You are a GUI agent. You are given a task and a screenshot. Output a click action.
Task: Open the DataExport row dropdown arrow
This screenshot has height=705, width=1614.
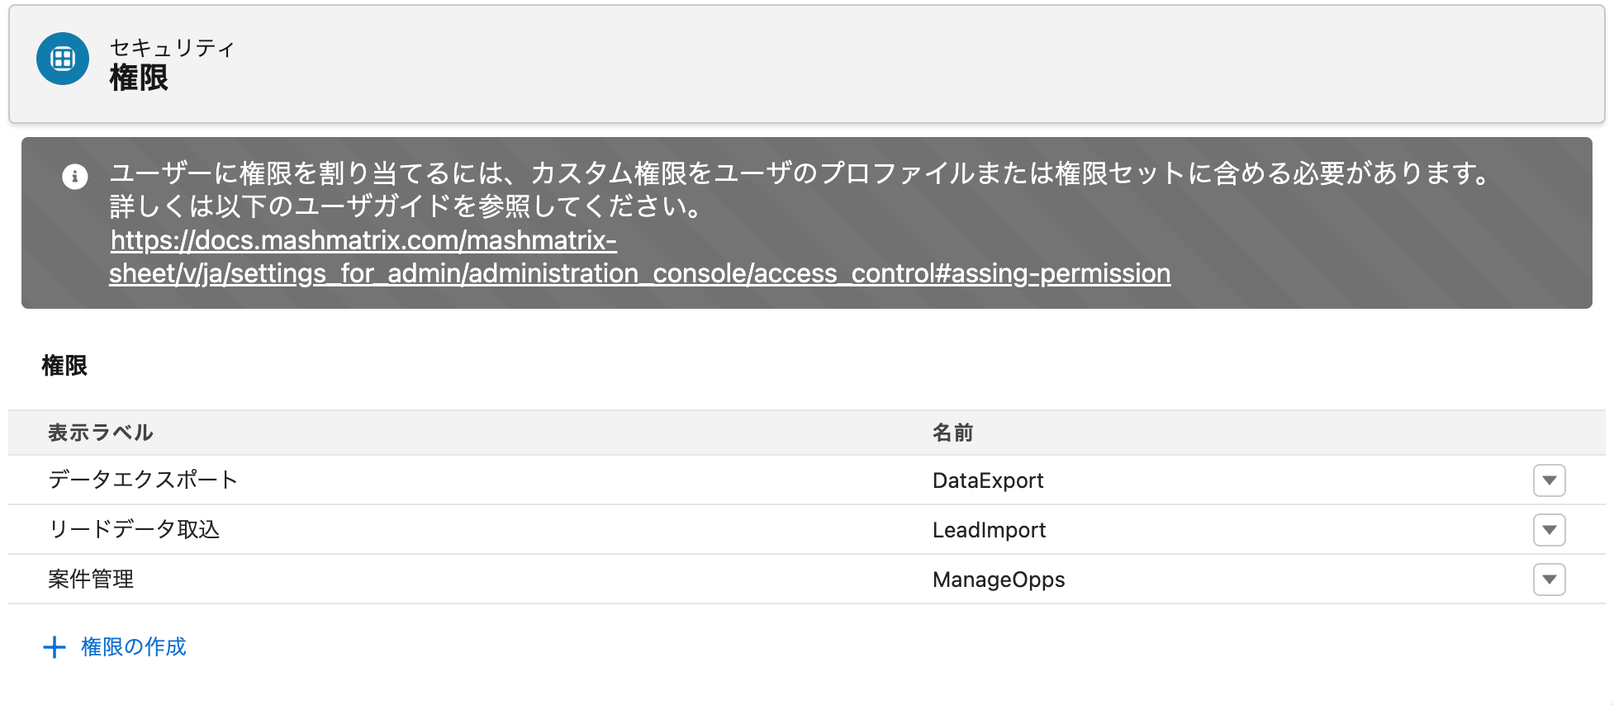click(1549, 480)
